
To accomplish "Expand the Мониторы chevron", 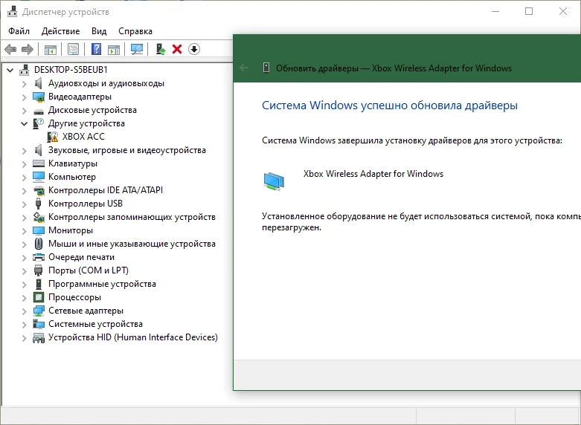I will 24,231.
